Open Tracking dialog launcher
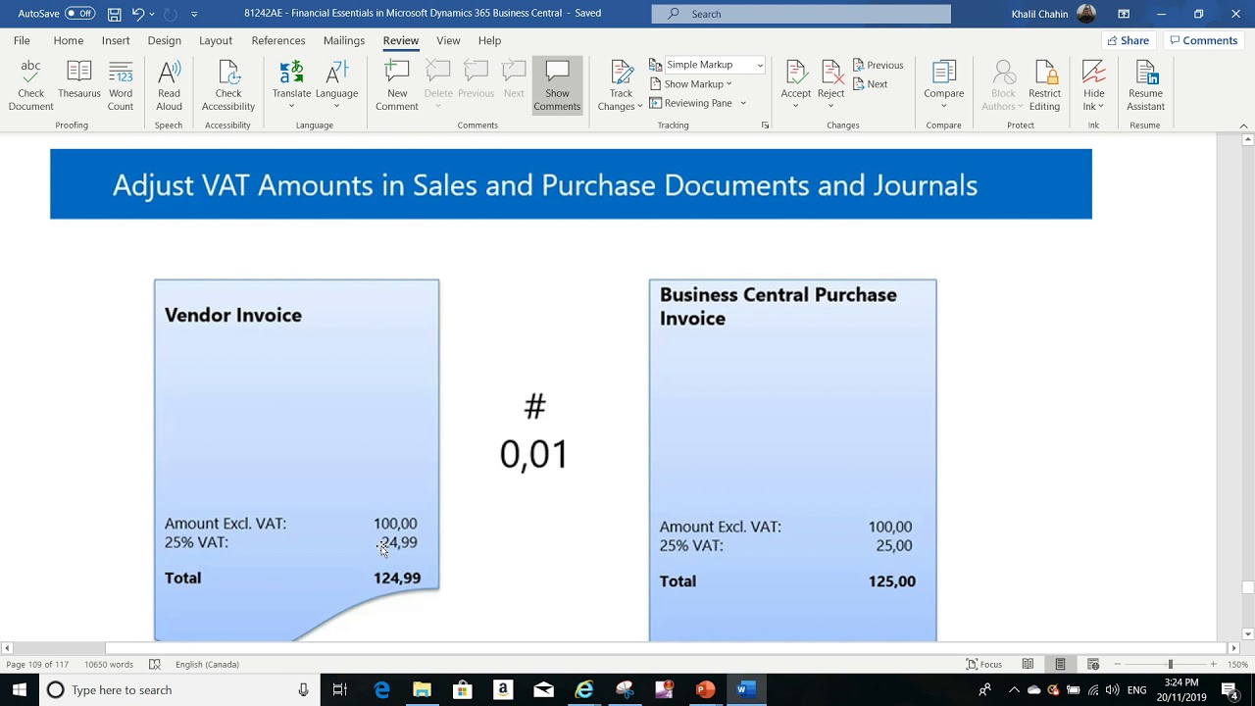1255x706 pixels. click(x=765, y=126)
